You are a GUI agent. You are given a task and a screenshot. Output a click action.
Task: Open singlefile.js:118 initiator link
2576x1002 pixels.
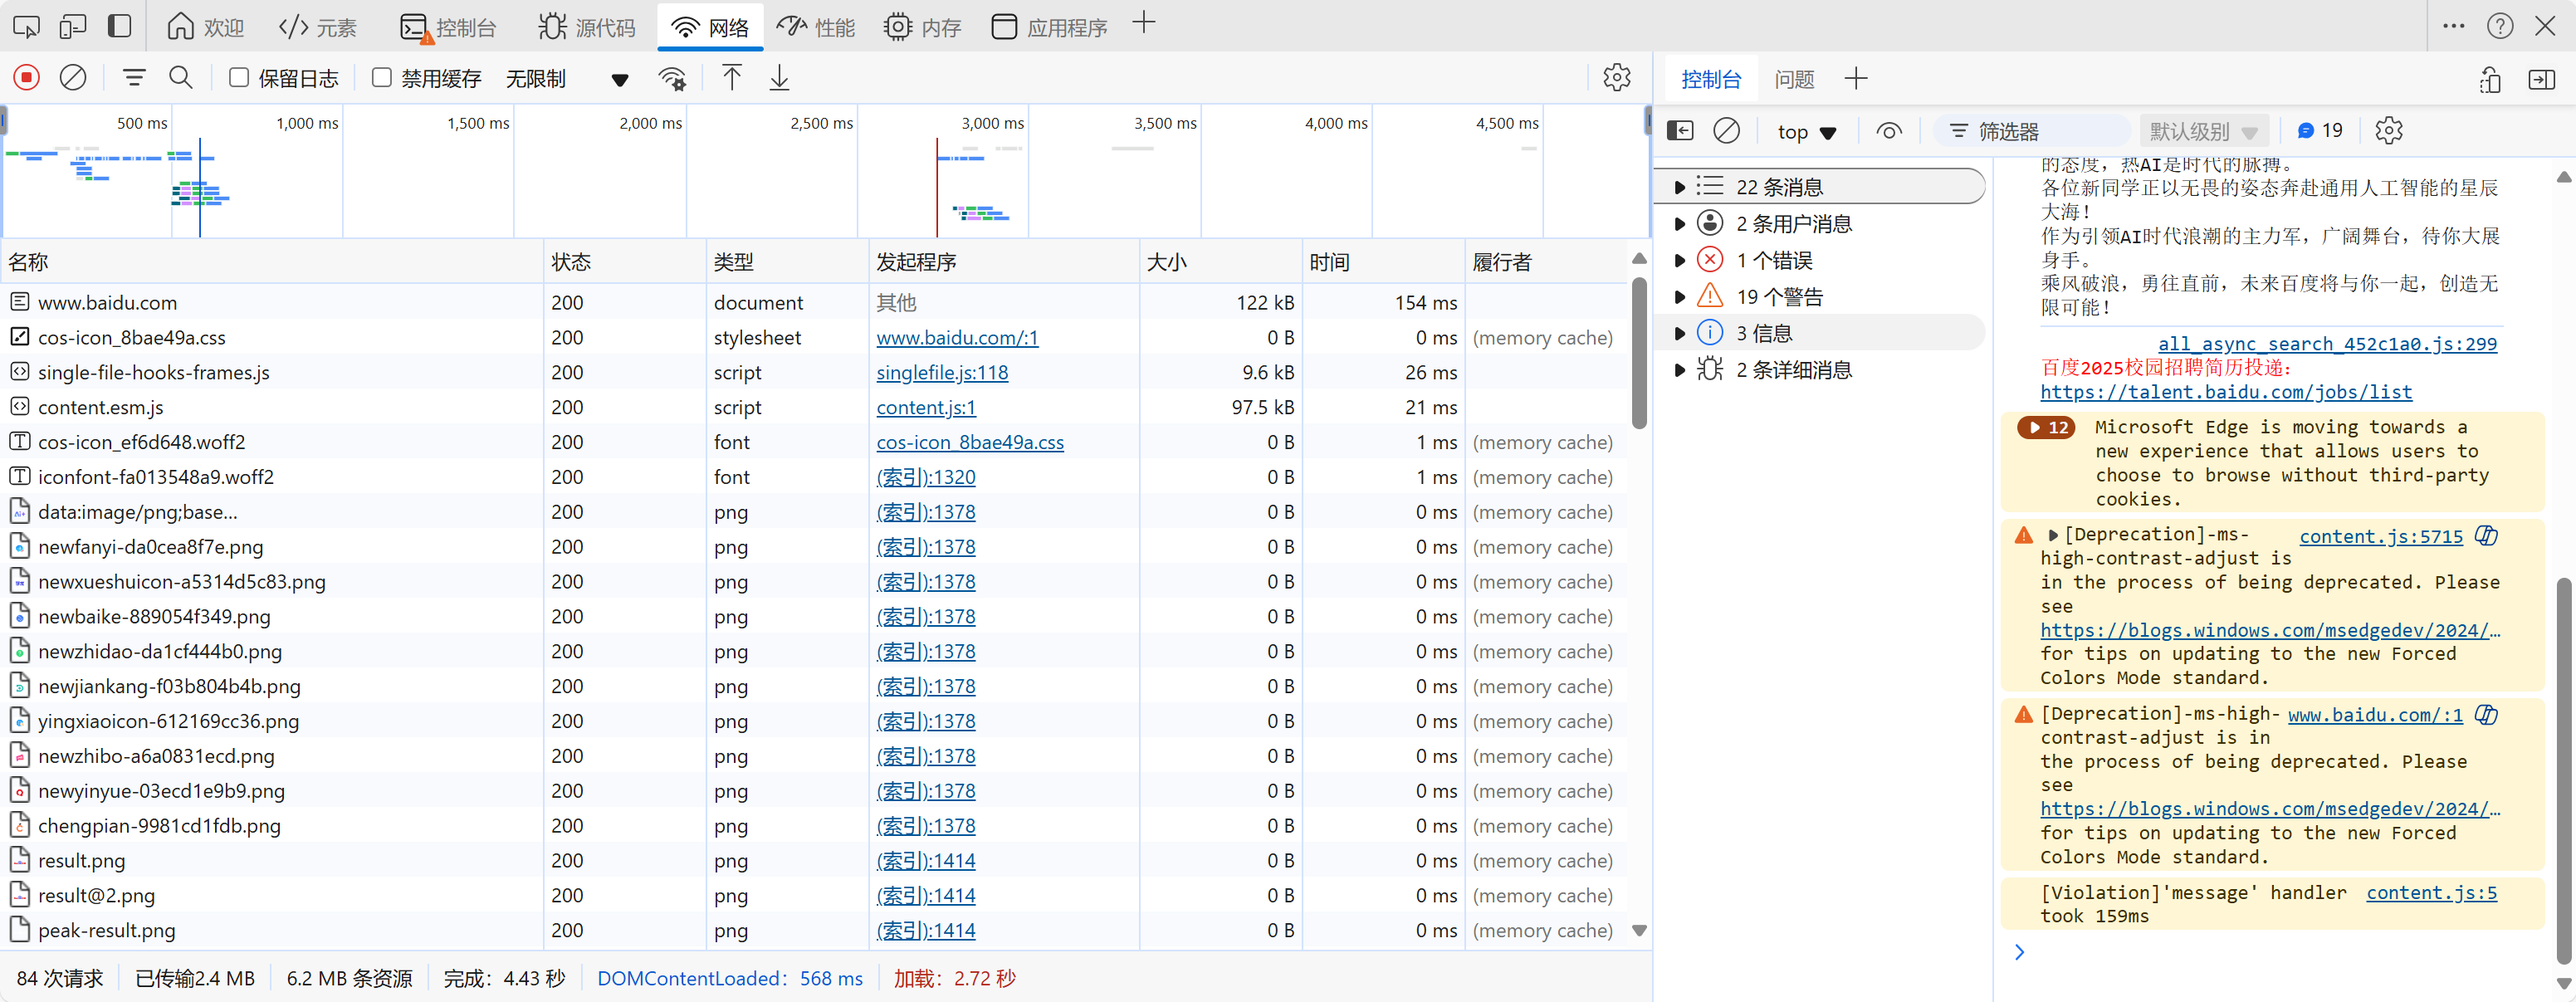[x=942, y=372]
